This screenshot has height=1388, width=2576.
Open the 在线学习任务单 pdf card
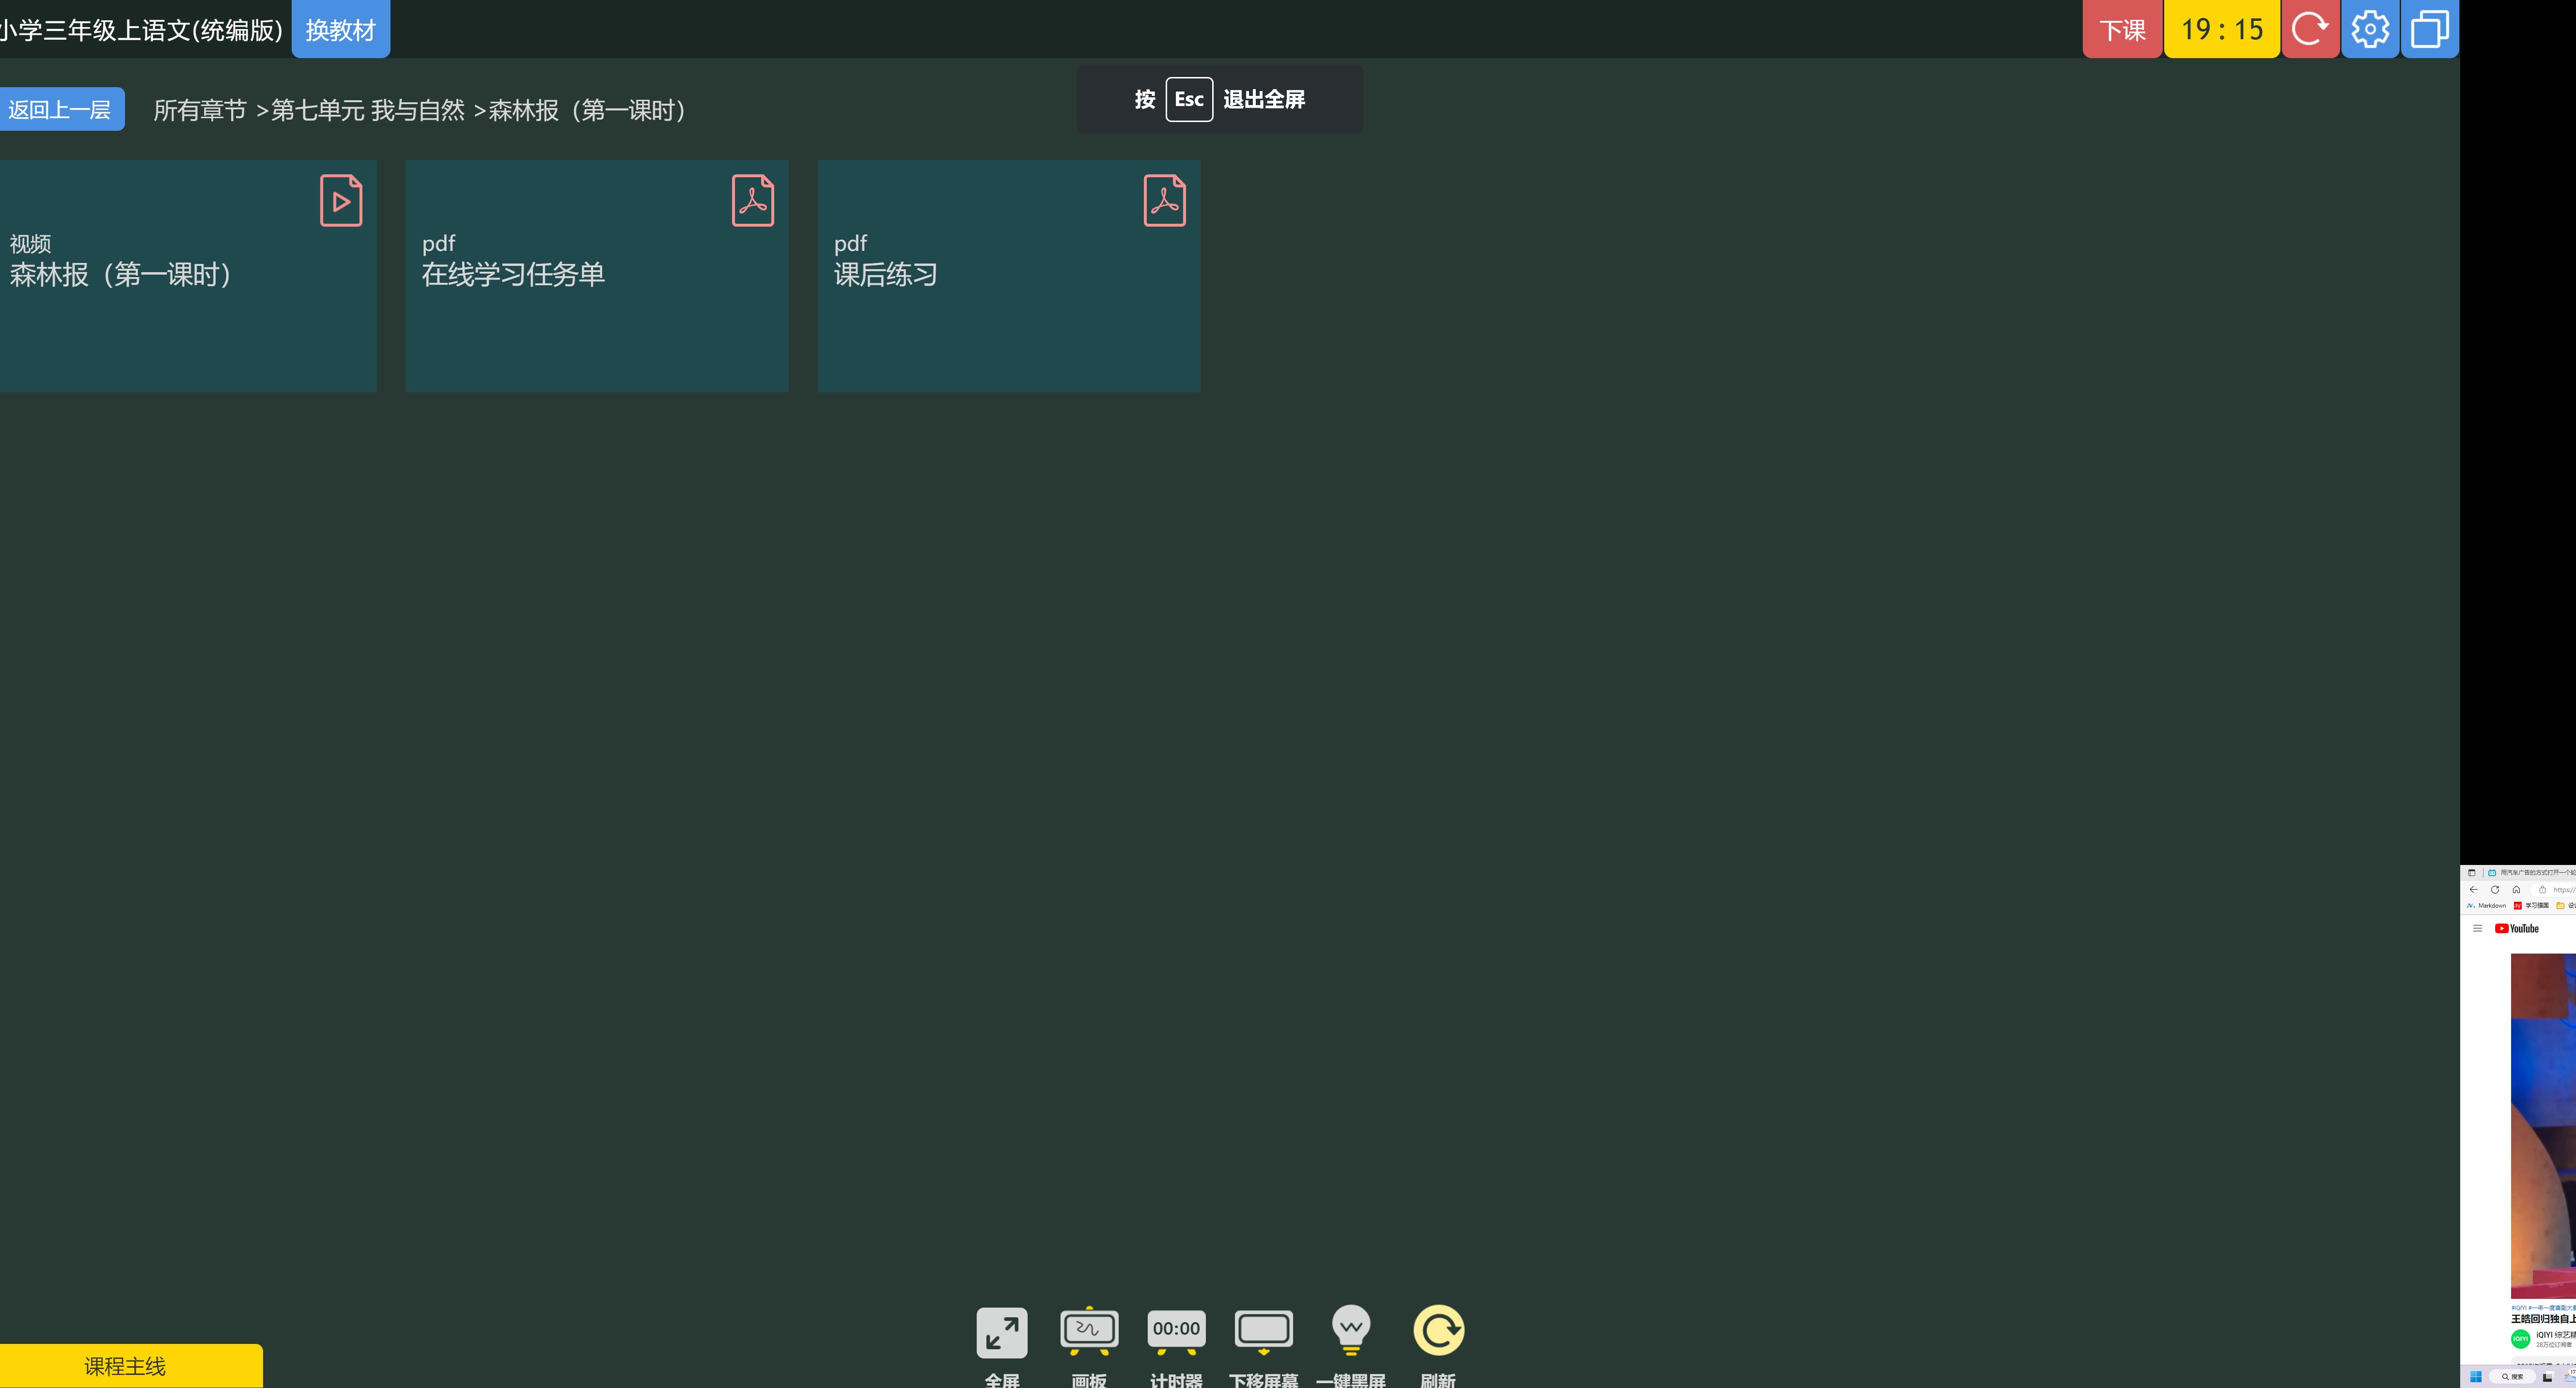[x=597, y=276]
